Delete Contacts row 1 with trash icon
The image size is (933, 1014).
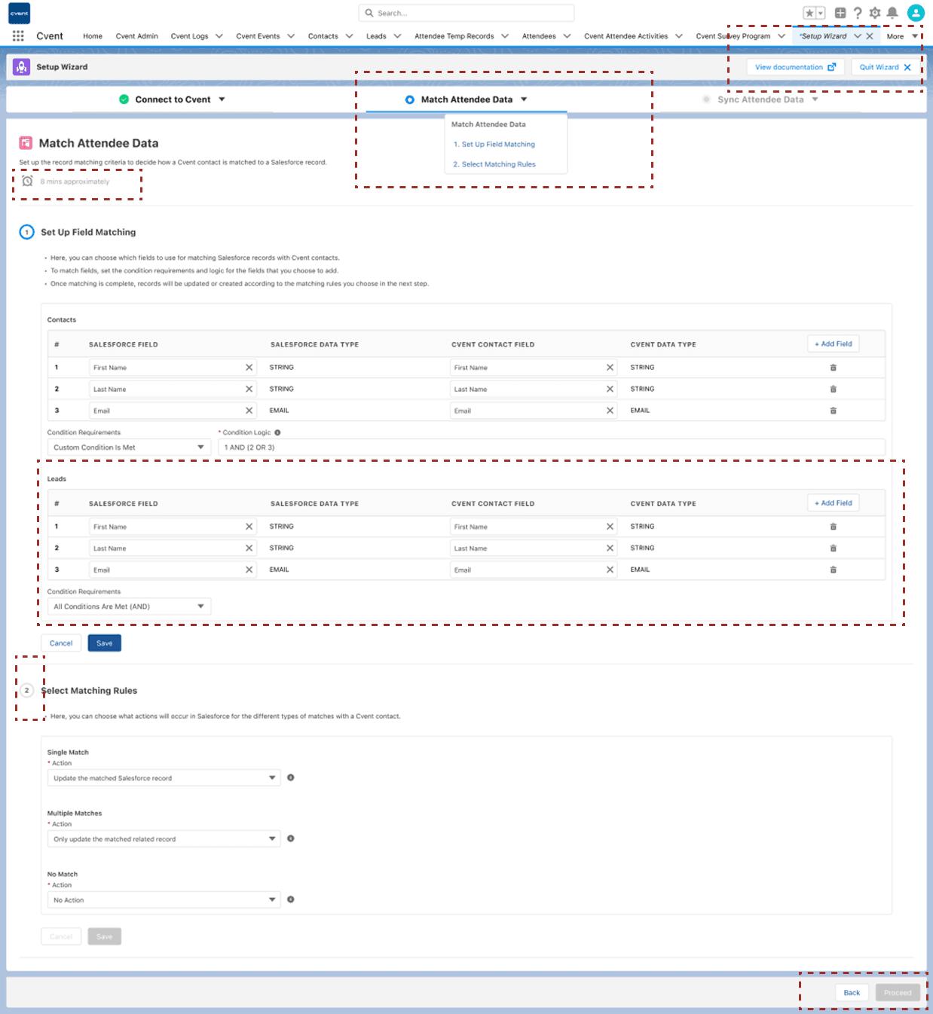833,368
